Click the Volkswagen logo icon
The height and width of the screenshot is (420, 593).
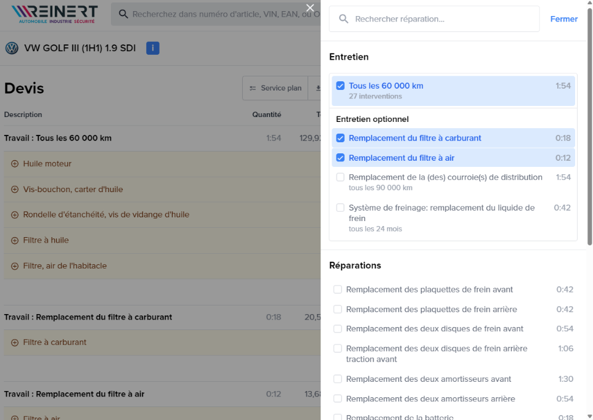click(12, 48)
